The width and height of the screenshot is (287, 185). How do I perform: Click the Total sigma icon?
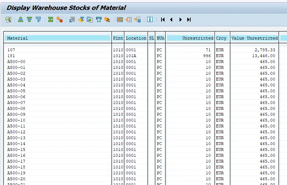[50, 20]
